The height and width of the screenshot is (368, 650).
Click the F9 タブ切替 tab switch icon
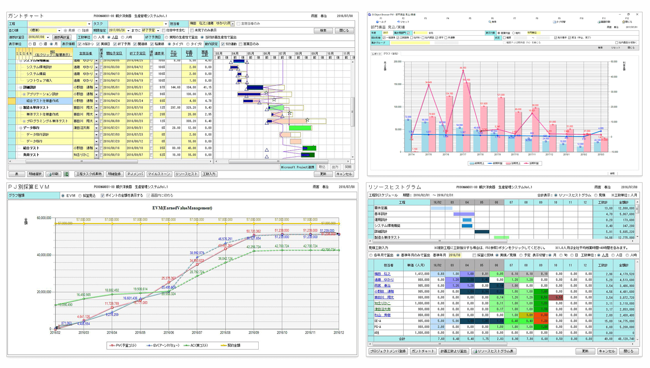554,22
